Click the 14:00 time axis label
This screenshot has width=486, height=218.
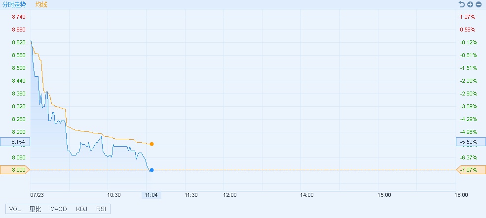[307, 195]
